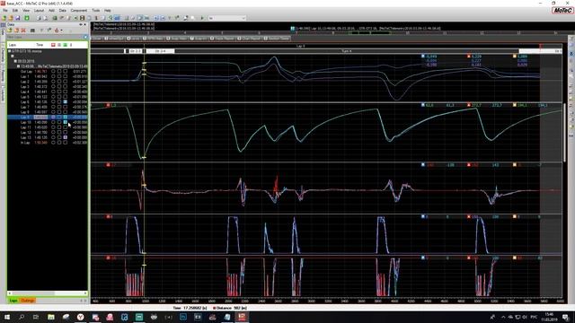Viewport: 575px width, 323px height.
Task: Switch to the green Laps tab
Action: (x=13, y=301)
